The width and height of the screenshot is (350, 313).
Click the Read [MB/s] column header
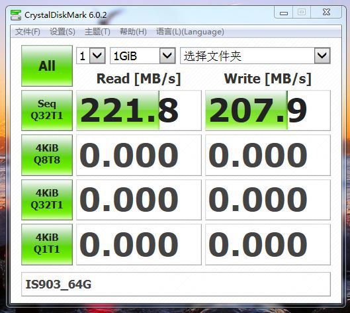(x=139, y=79)
